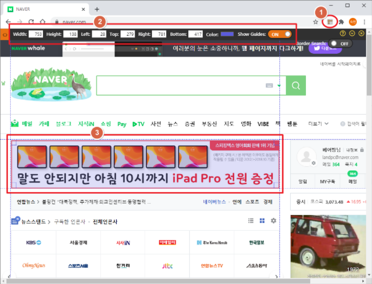This screenshot has height=284, width=372.
Task: Open 카페 in the navigation bar
Action: point(44,124)
